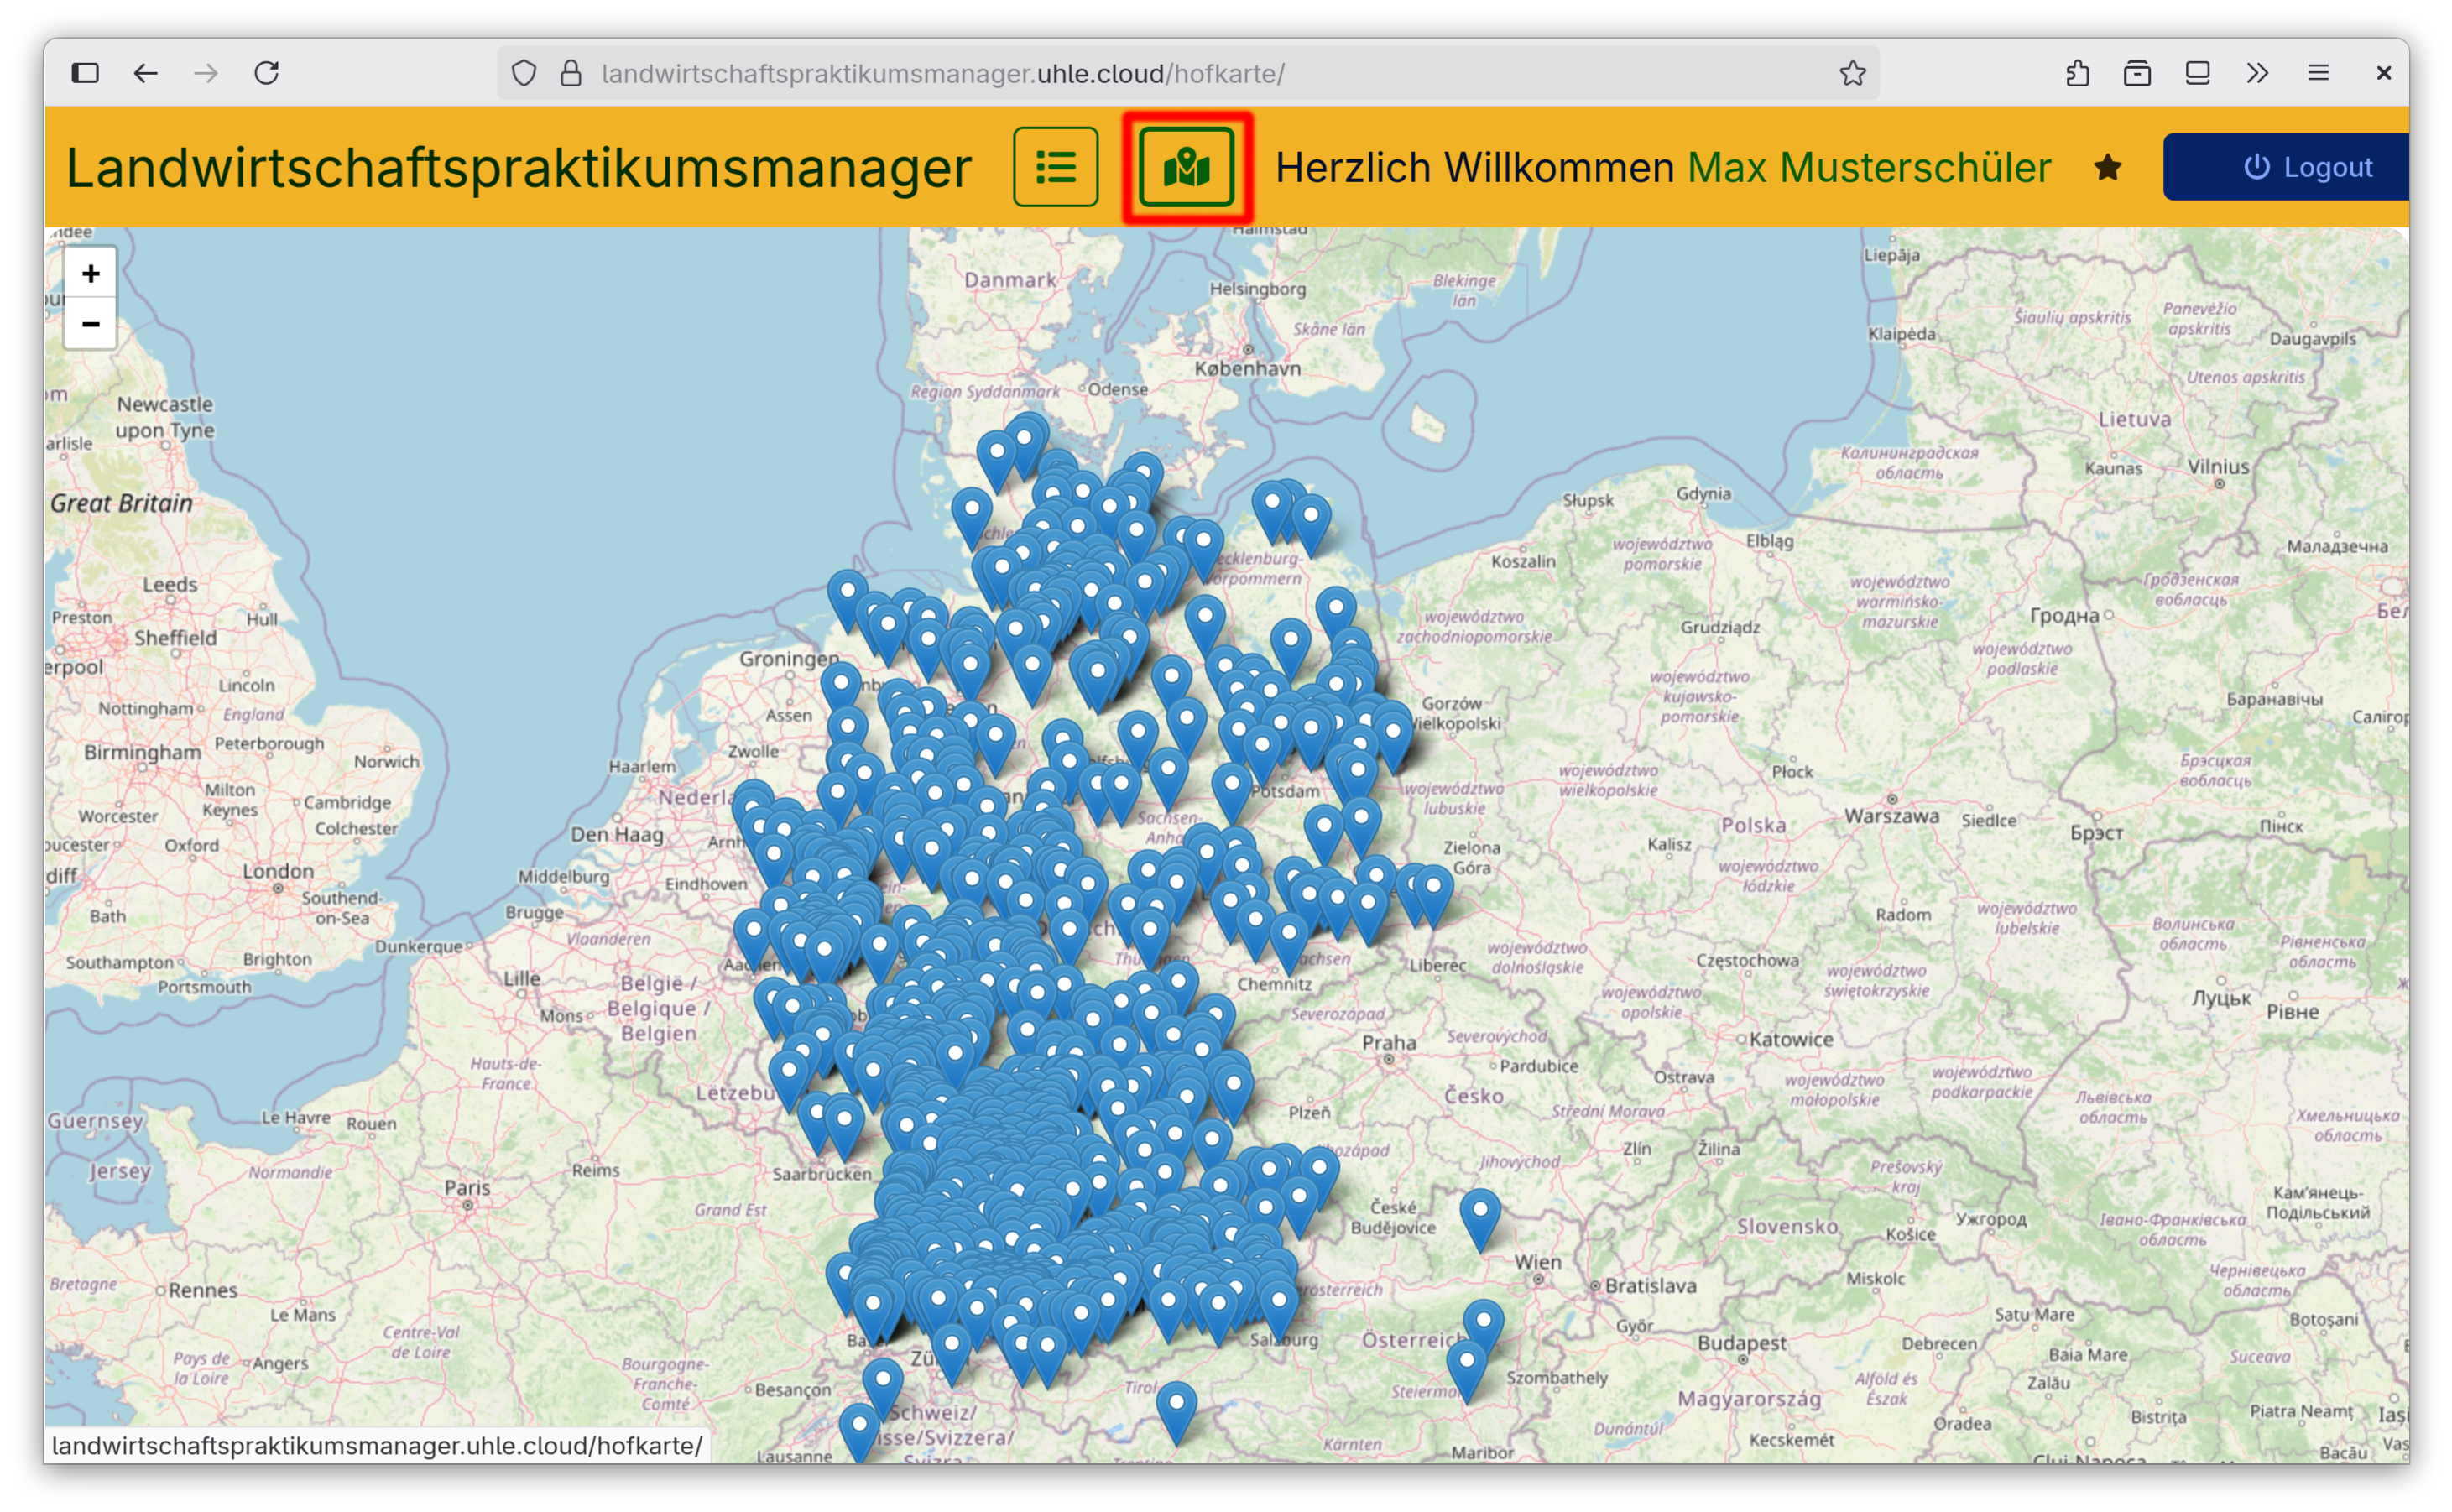
Task: Click the farm map view icon
Action: tap(1186, 167)
